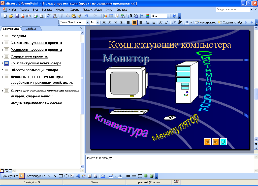The width and height of the screenshot is (258, 186).
Task: Toggle Underline formatting (Ч)
Action: click(115, 22)
